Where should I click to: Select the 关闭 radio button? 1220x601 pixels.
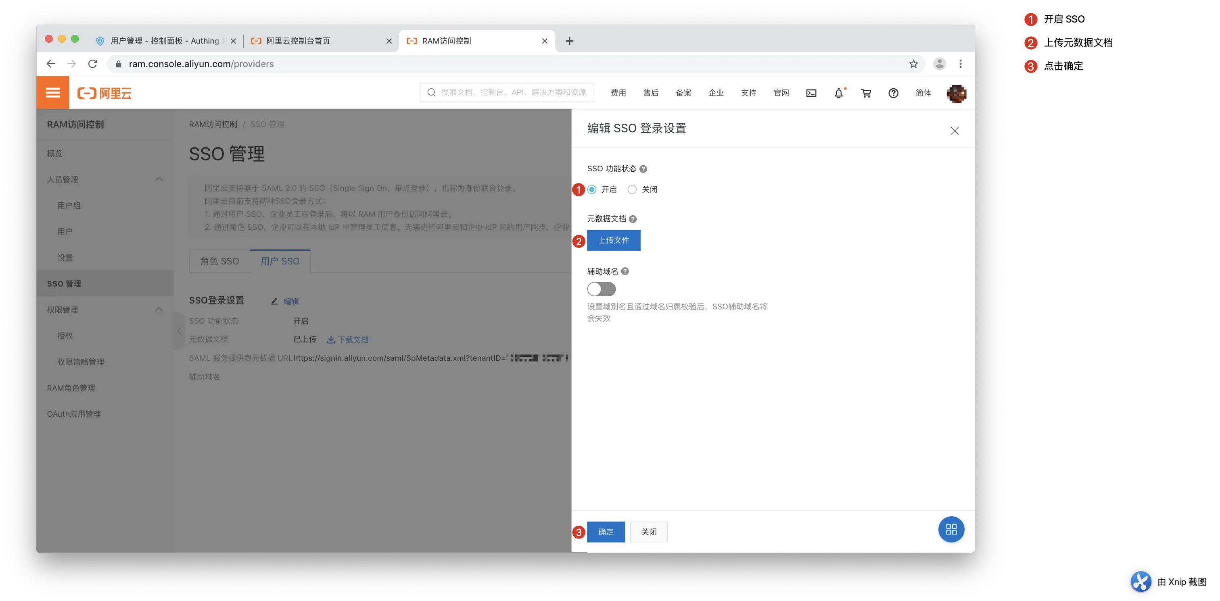click(632, 190)
